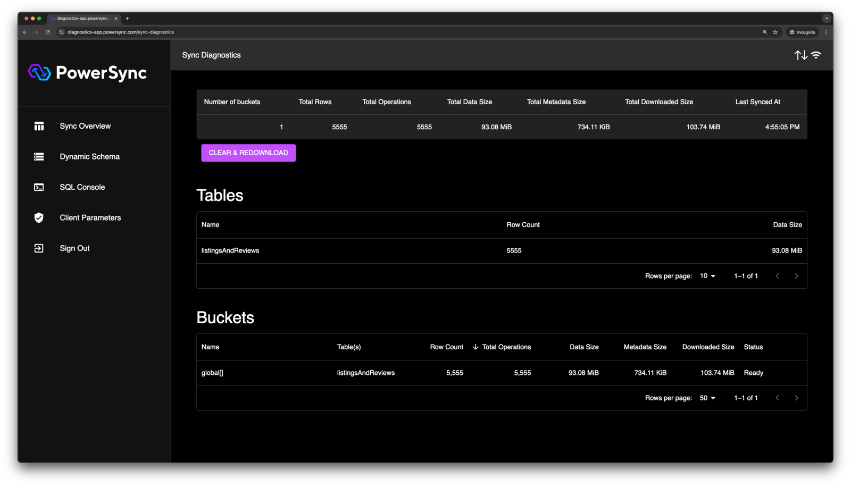Sort Tables by Data Size header
This screenshot has height=486, width=851.
pos(787,225)
